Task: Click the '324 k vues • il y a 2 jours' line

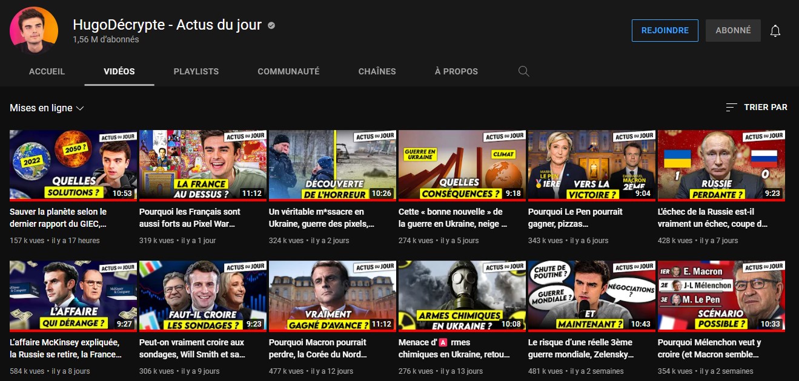Action: (x=309, y=241)
